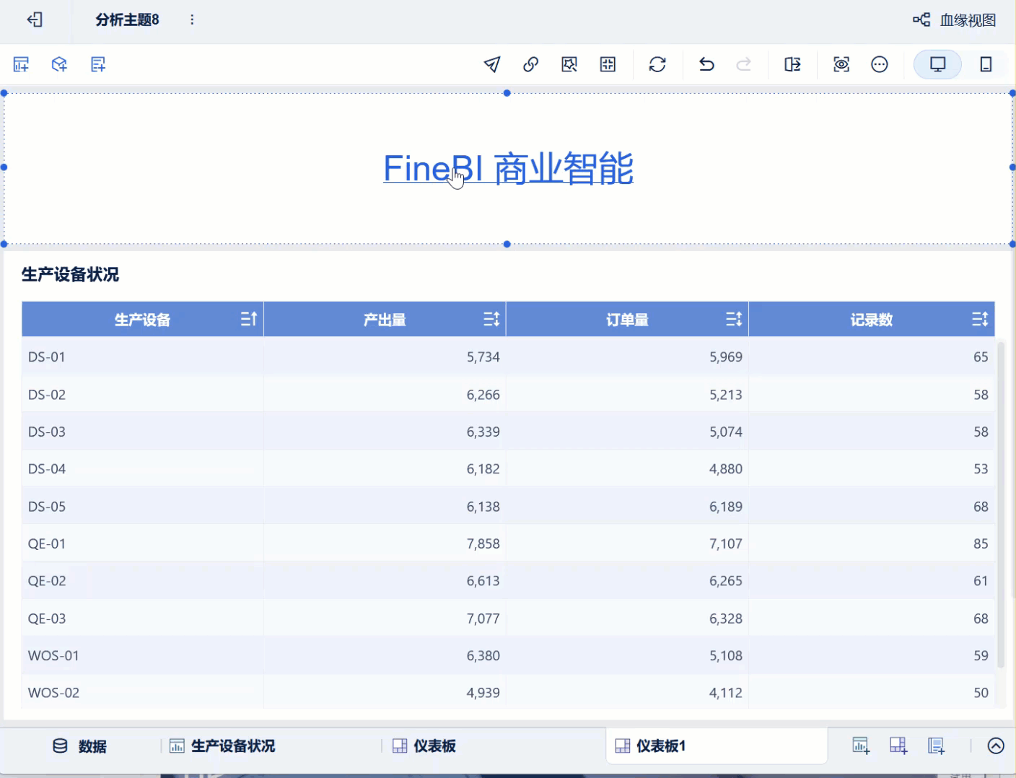Click the 产出量 column header

tap(385, 320)
